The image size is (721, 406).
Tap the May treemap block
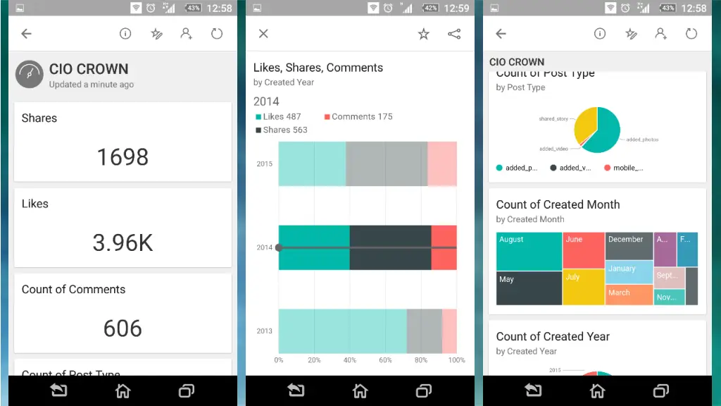[529, 288]
